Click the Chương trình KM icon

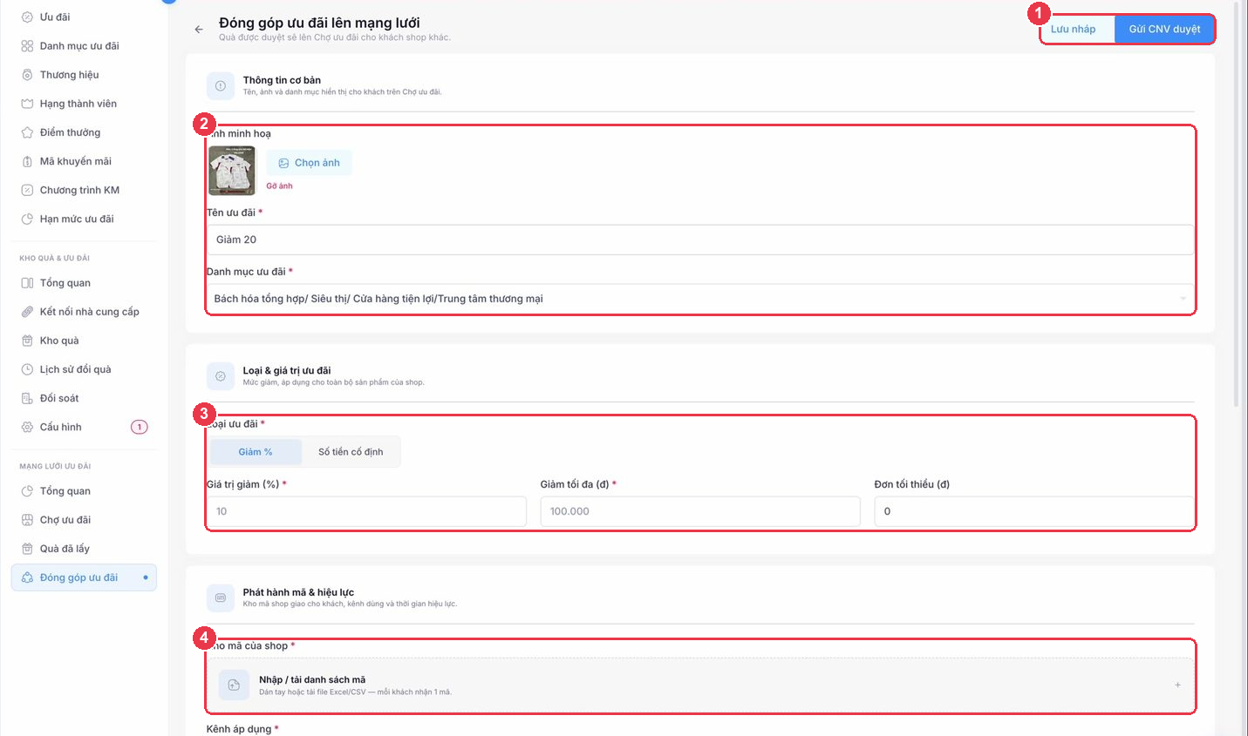27,190
